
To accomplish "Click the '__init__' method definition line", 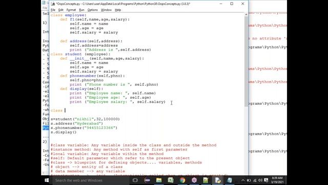I will tap(102, 59).
